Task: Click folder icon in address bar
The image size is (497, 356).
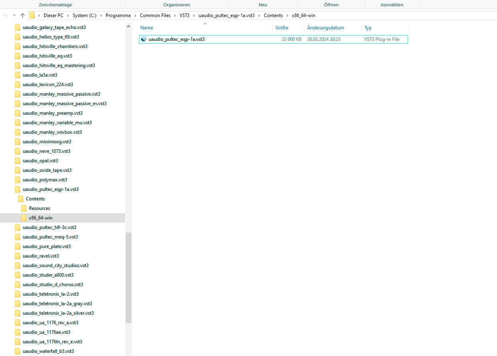Action: point(32,15)
